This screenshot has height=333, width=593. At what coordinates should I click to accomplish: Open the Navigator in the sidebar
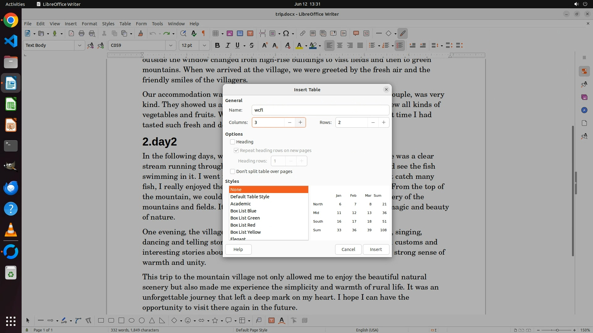[584, 110]
